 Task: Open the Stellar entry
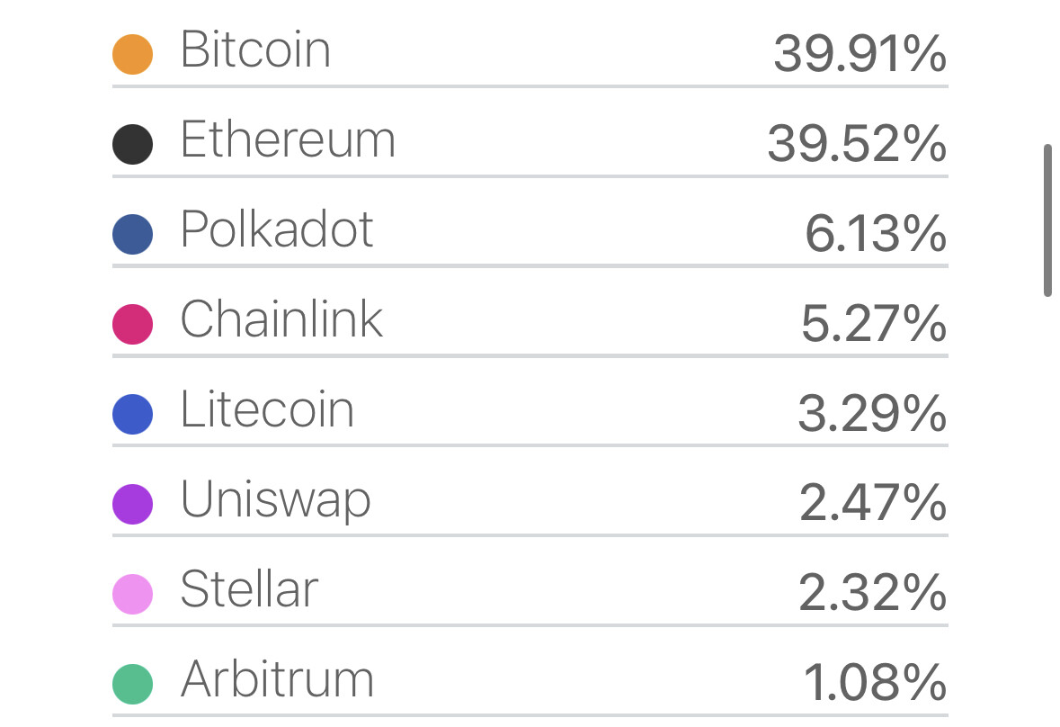point(249,589)
